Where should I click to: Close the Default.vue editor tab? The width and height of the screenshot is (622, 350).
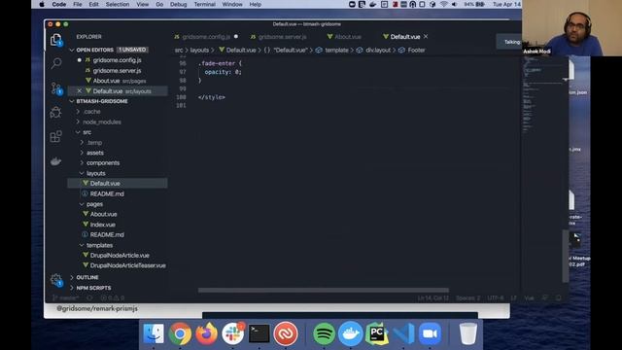pos(426,37)
